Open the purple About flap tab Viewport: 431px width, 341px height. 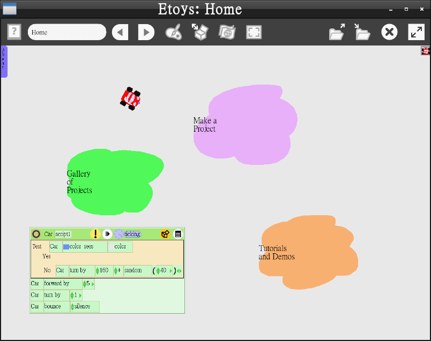point(4,62)
